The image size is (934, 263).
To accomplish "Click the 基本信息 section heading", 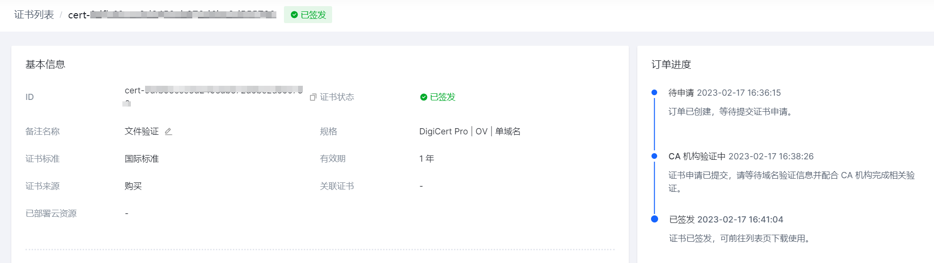I will click(45, 65).
